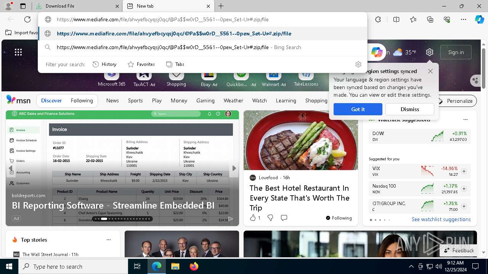Close the region settings synced popup
This screenshot has height=274, width=488.
(430, 71)
